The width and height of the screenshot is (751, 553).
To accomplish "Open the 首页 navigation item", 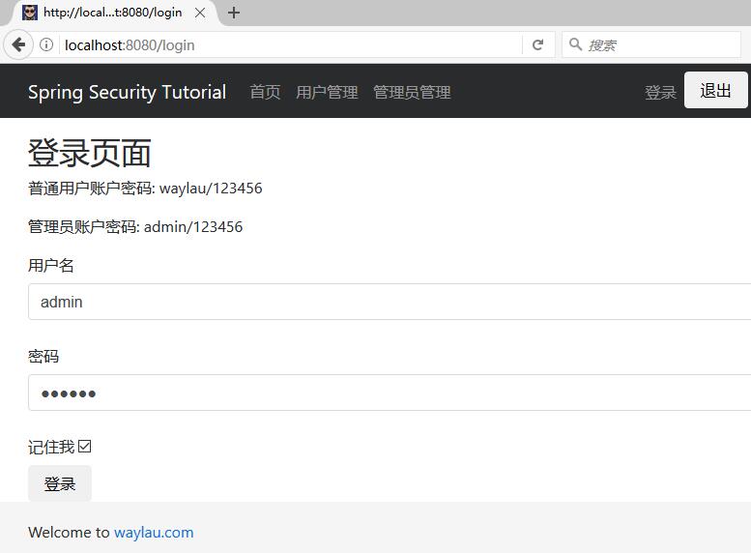I will (265, 93).
